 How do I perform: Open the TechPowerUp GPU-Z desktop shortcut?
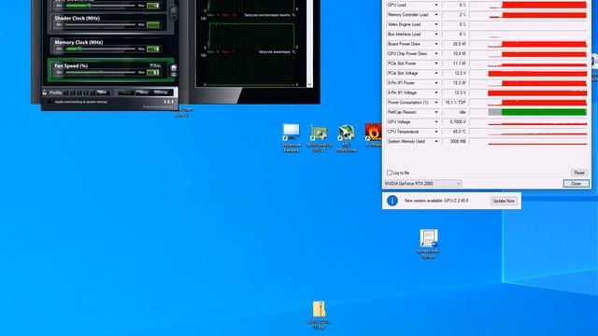pos(319,138)
